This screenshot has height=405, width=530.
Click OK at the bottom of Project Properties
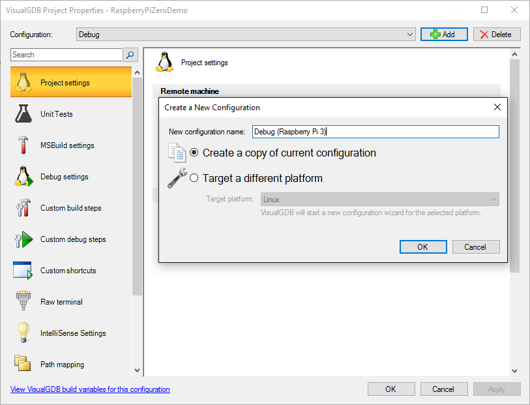[391, 389]
